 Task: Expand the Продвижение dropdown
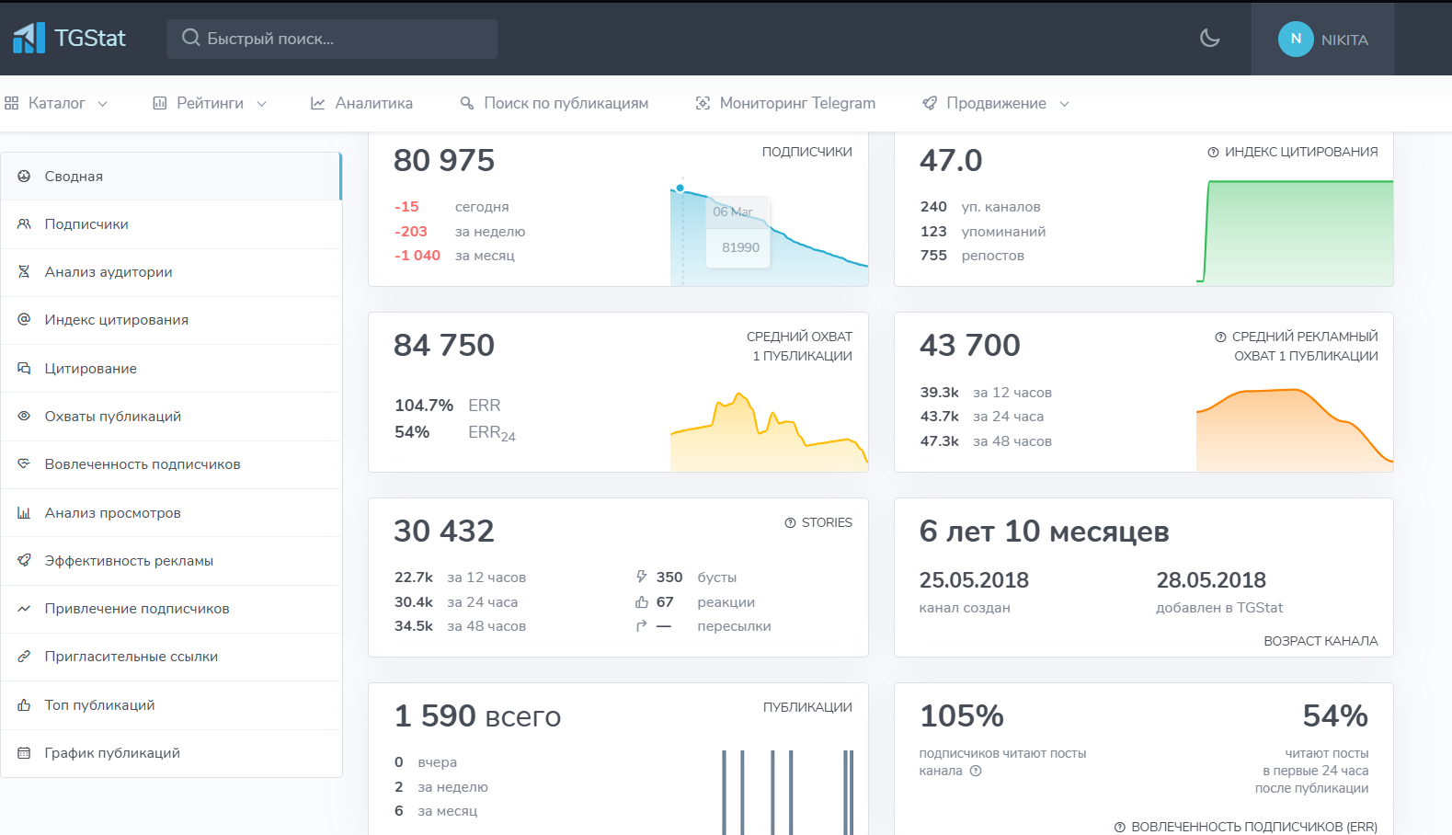996,103
